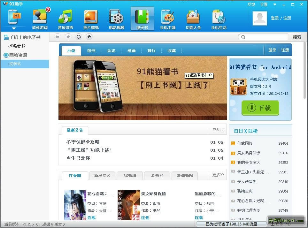This screenshot has height=228, width=308.
Task: Click the 91熊猫看书 promotional banner
Action: coord(143,88)
